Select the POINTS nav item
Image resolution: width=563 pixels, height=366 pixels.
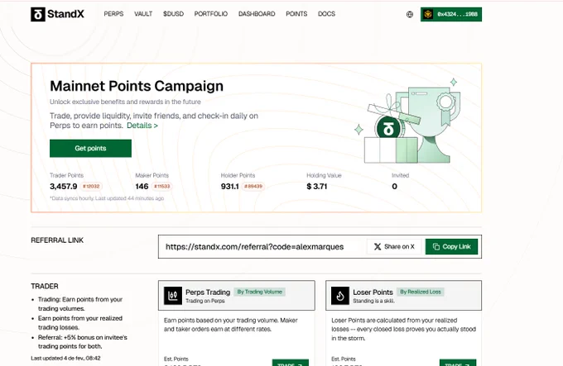[296, 14]
